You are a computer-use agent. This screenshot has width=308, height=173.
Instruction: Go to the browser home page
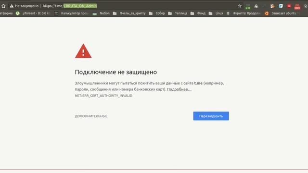coord(3,6)
